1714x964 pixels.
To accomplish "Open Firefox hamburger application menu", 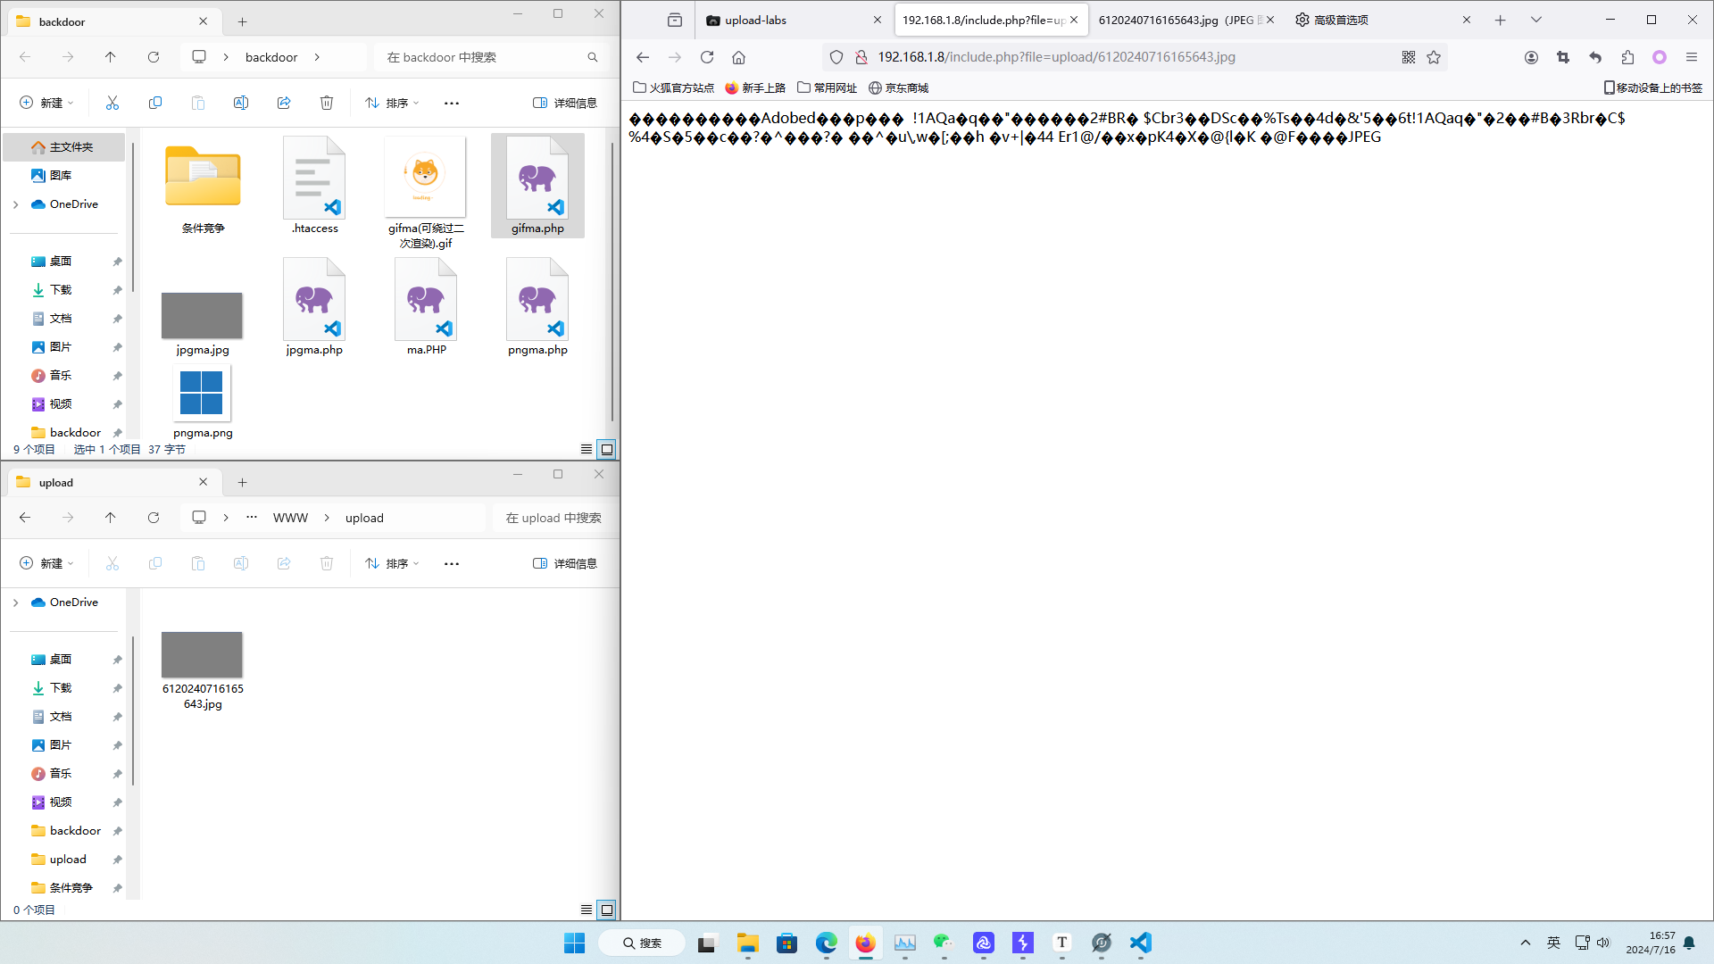I will pos(1691,57).
